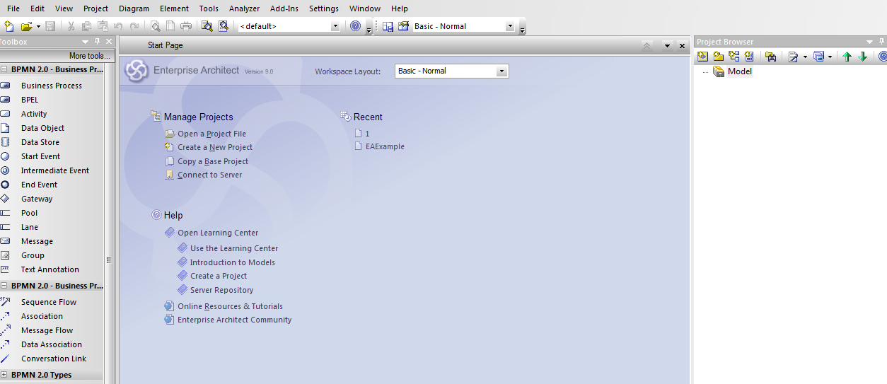Click the Connect to Server link

coord(209,175)
